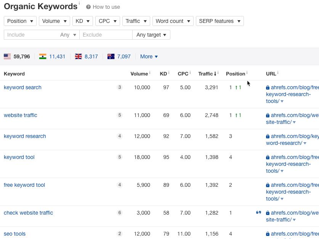This screenshot has height=239, width=319.
Task: Click traffic value 3,291
Action: click(212, 87)
